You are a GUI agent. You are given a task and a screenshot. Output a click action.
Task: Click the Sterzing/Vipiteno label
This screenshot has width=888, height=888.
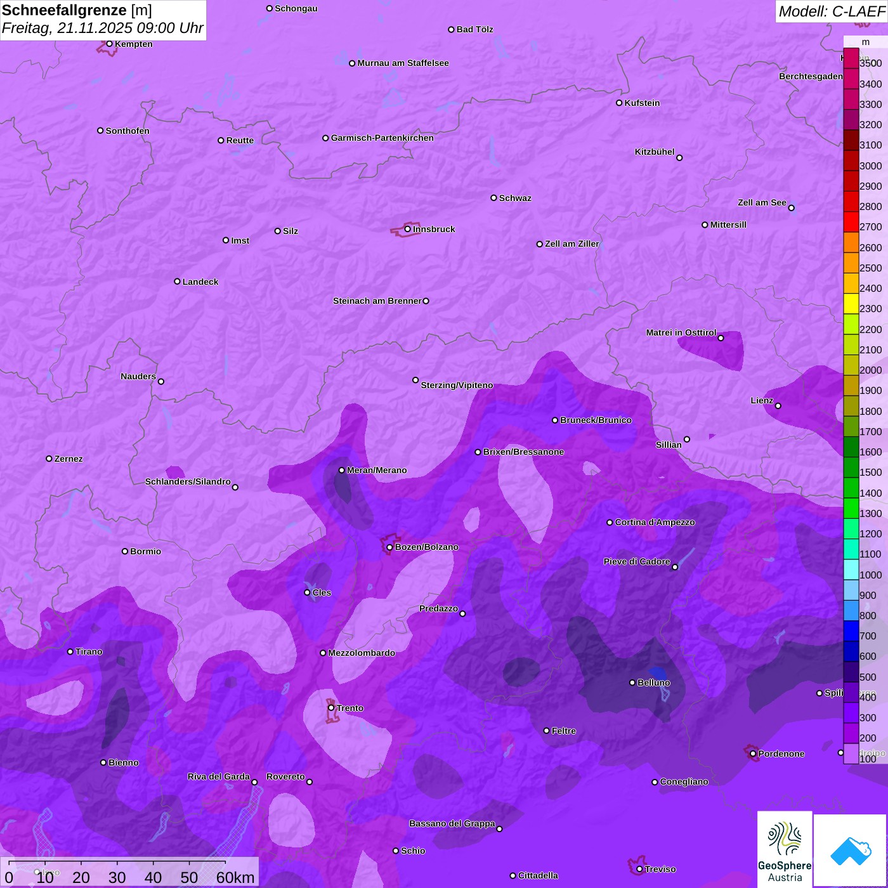click(457, 385)
